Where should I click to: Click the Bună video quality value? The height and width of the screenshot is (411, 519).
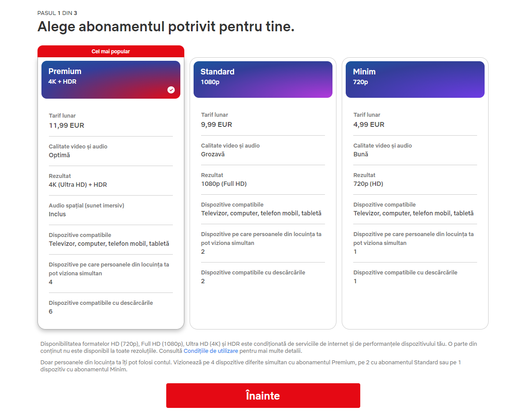[x=361, y=154]
